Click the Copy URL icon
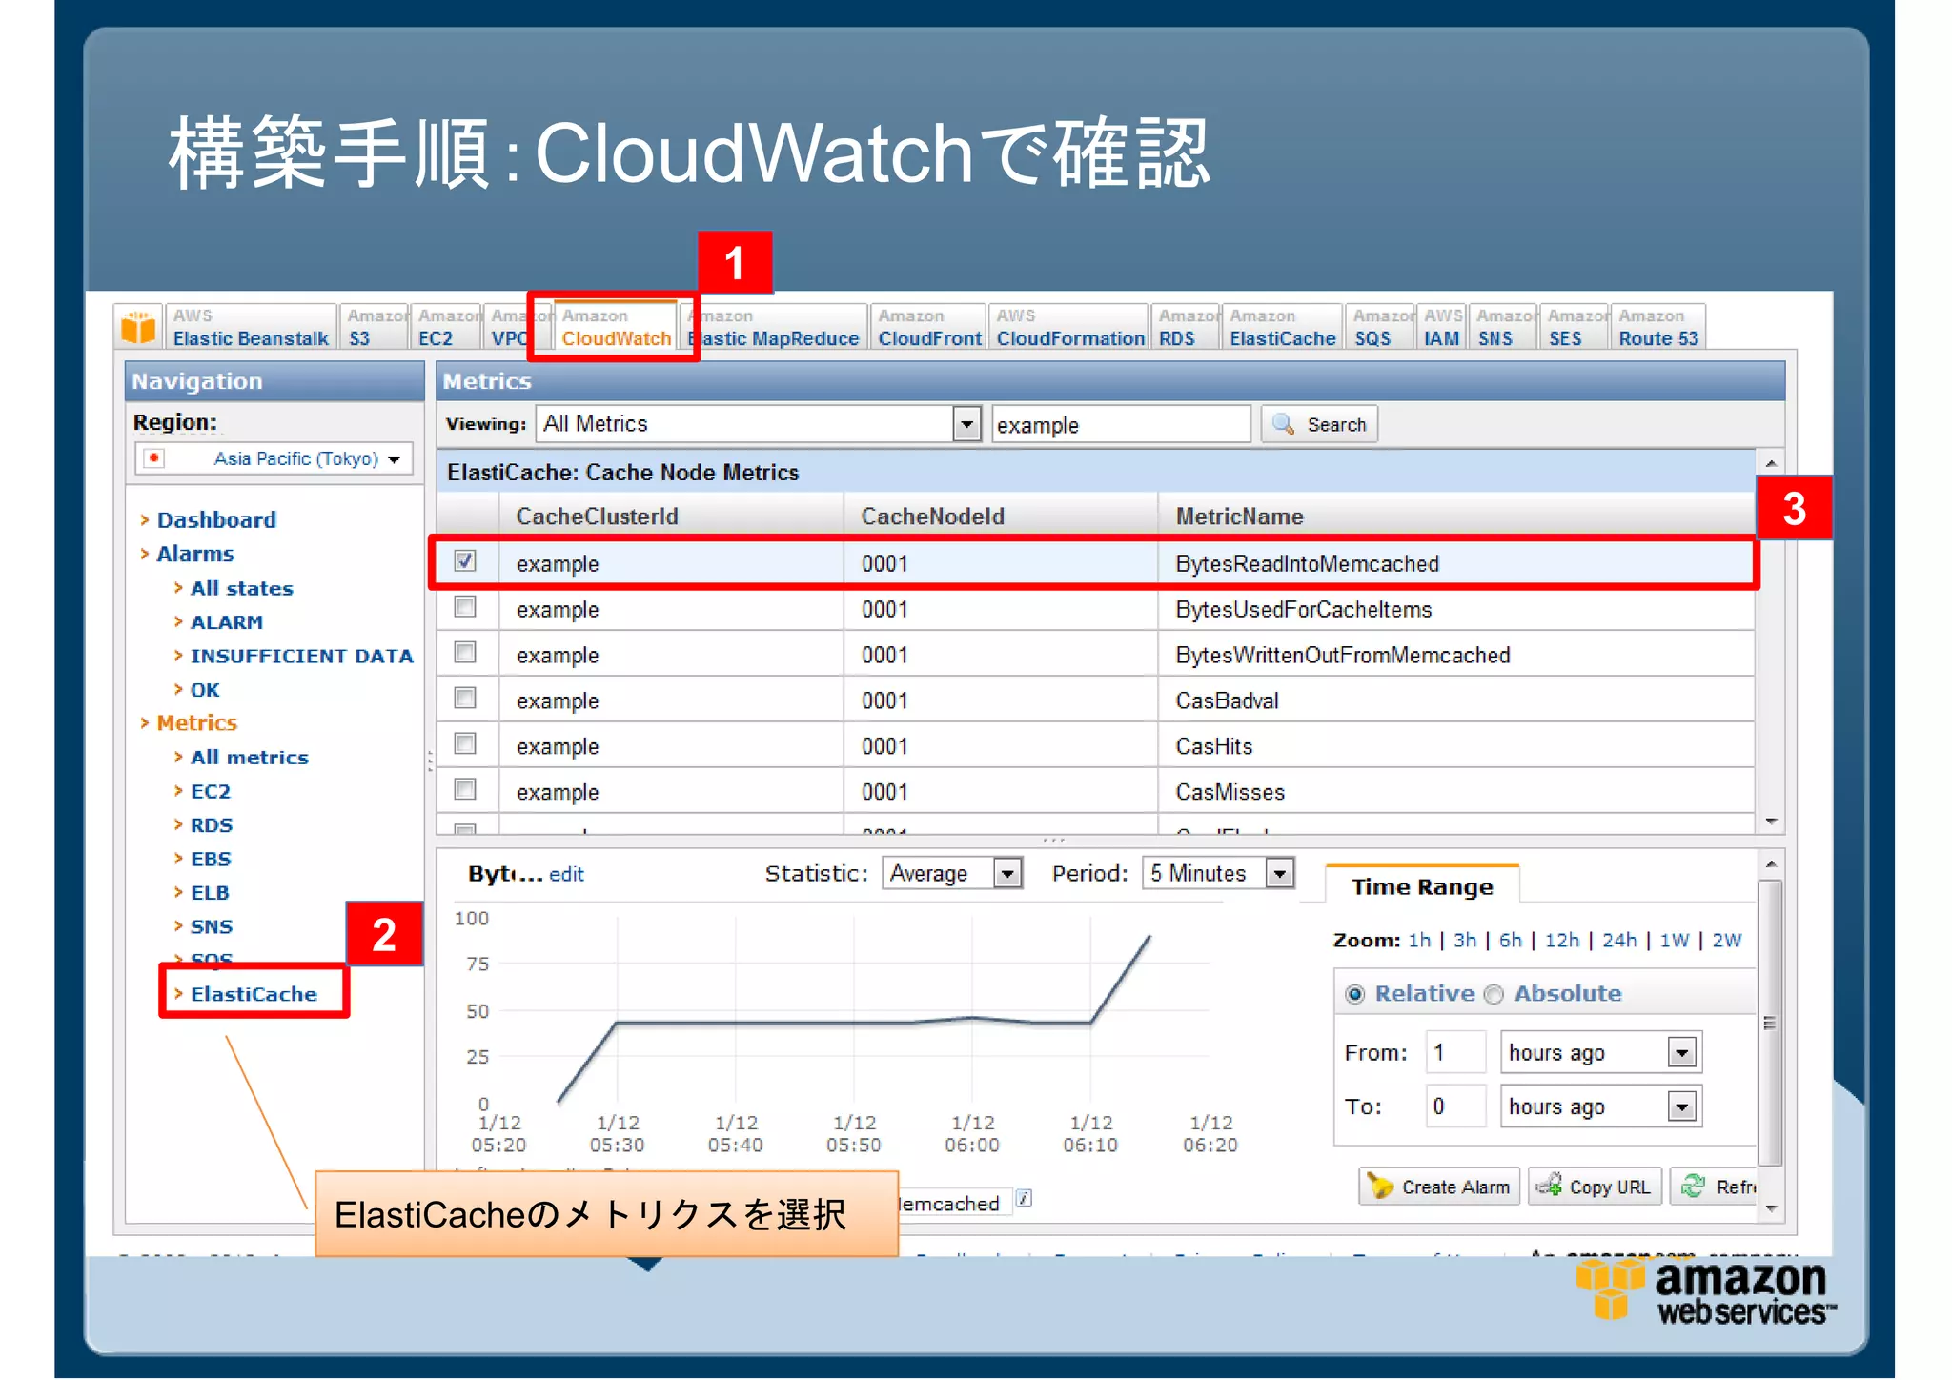The height and width of the screenshot is (1380, 1952). [x=1549, y=1186]
